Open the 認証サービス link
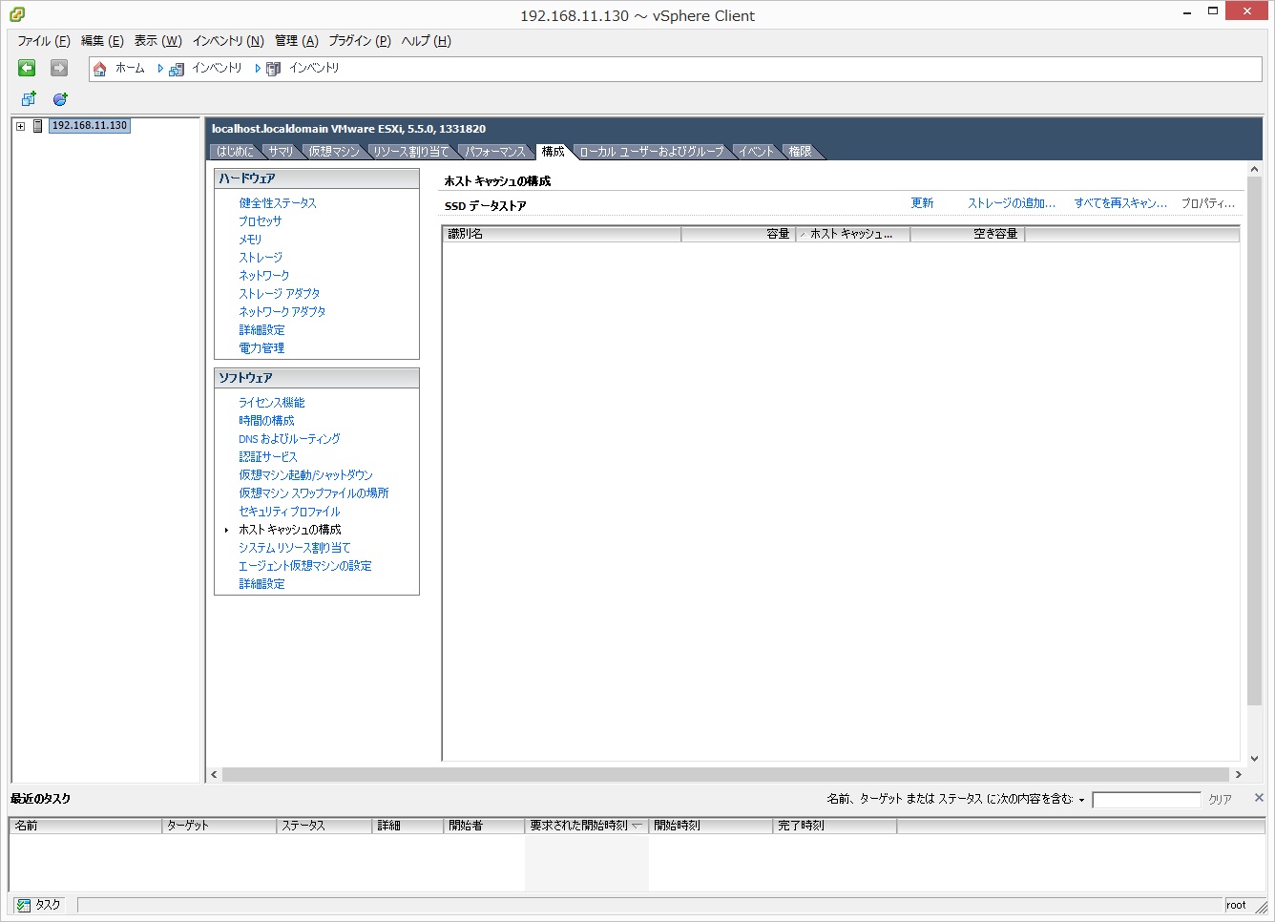The image size is (1275, 922). point(268,457)
